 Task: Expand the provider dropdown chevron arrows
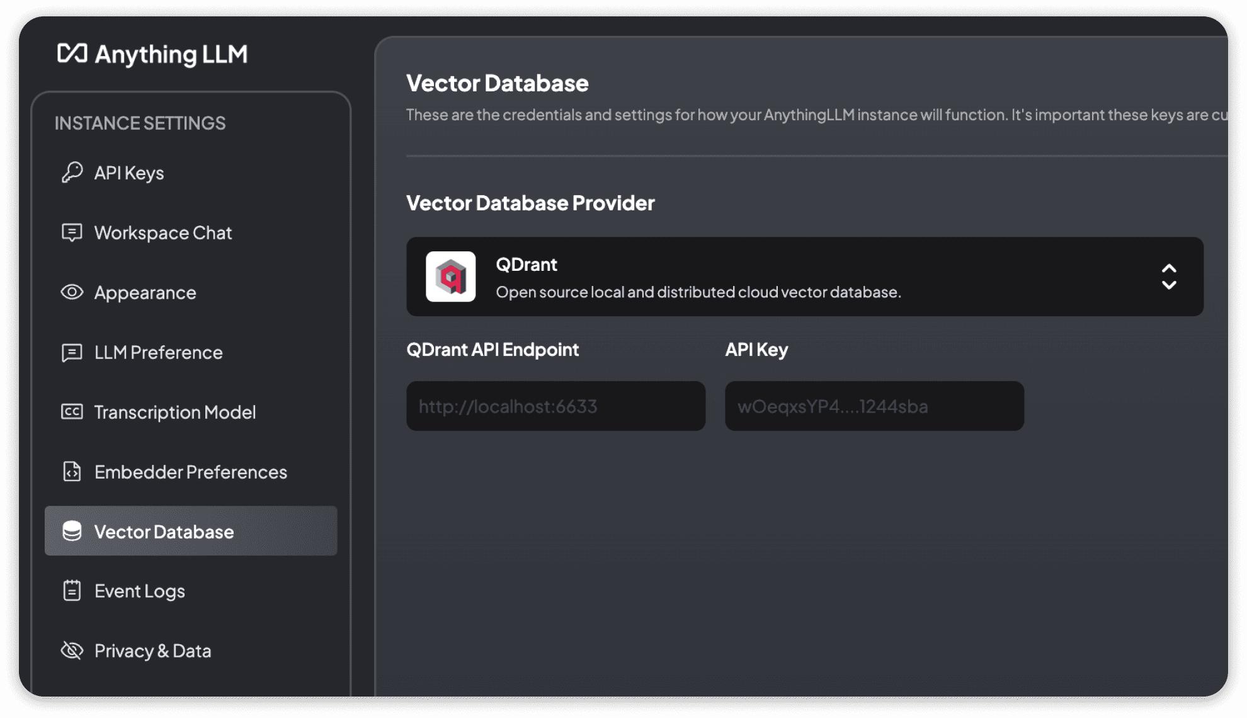click(1169, 276)
